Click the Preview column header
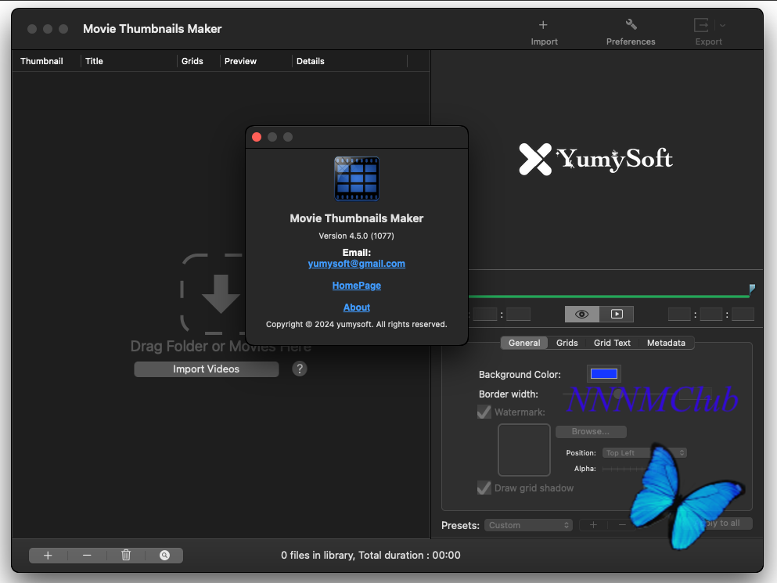 [240, 61]
